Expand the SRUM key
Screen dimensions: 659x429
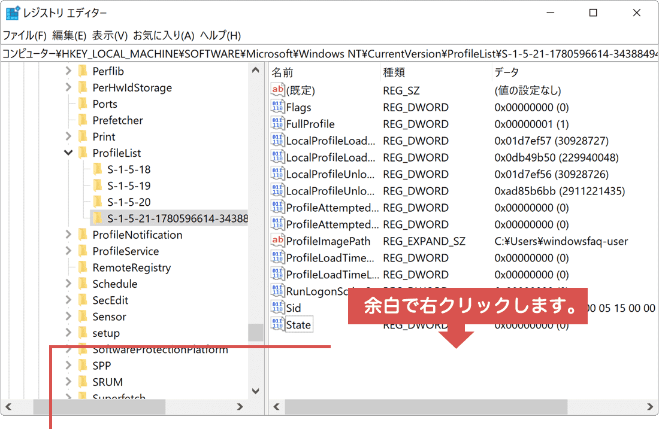[x=68, y=382]
